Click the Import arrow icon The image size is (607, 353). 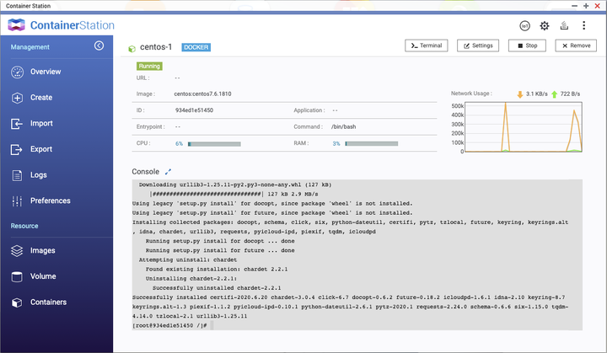coord(17,124)
